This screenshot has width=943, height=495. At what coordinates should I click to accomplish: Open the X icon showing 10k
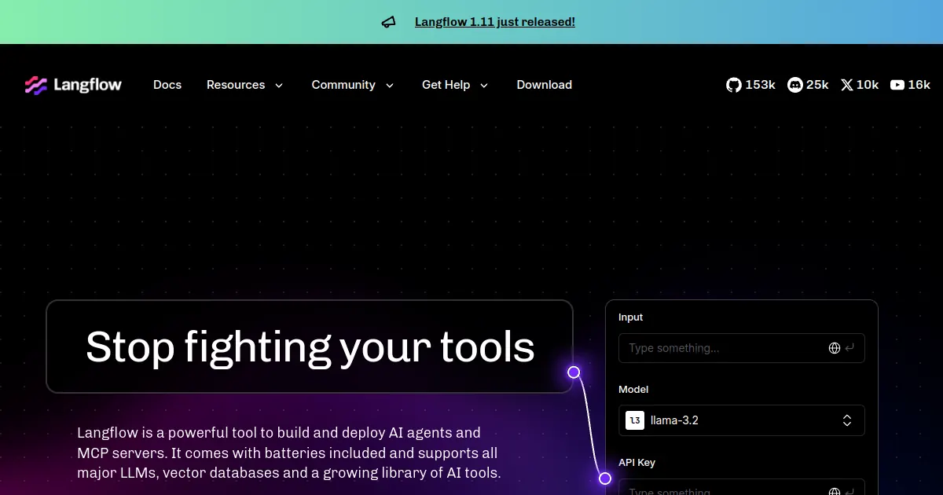pos(846,85)
